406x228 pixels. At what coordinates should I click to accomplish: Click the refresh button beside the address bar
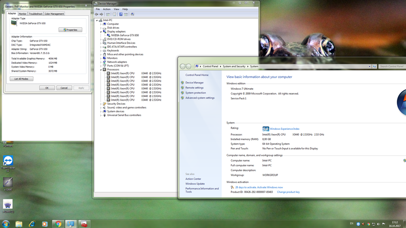tap(374, 66)
